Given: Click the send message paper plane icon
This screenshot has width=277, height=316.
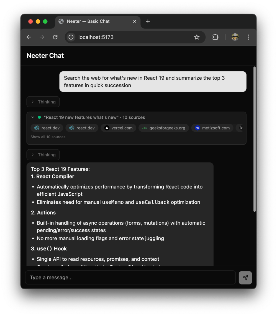Looking at the screenshot, I should coord(245,278).
